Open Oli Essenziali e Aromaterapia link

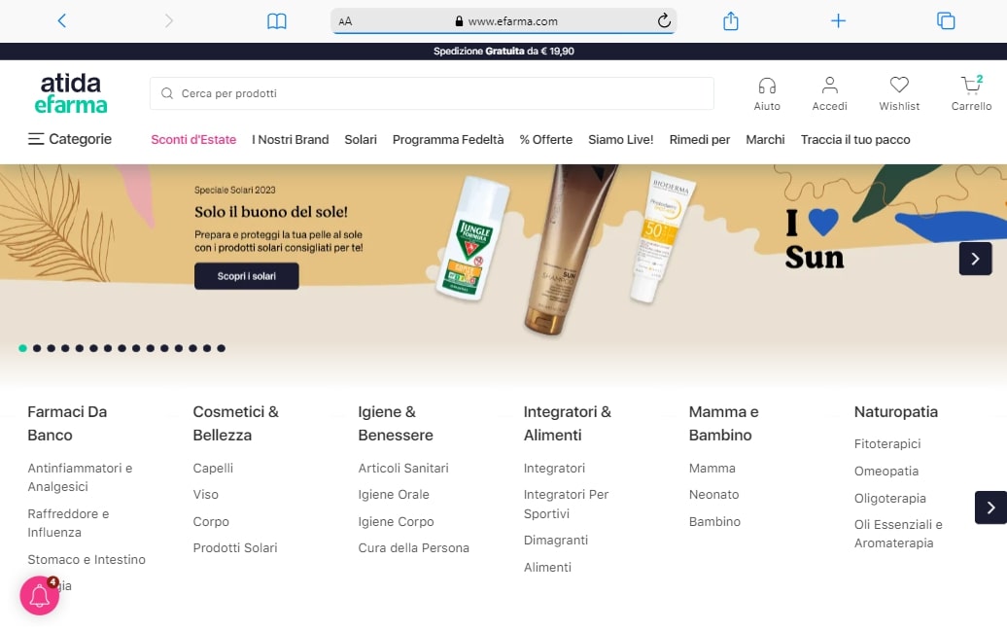coord(898,534)
